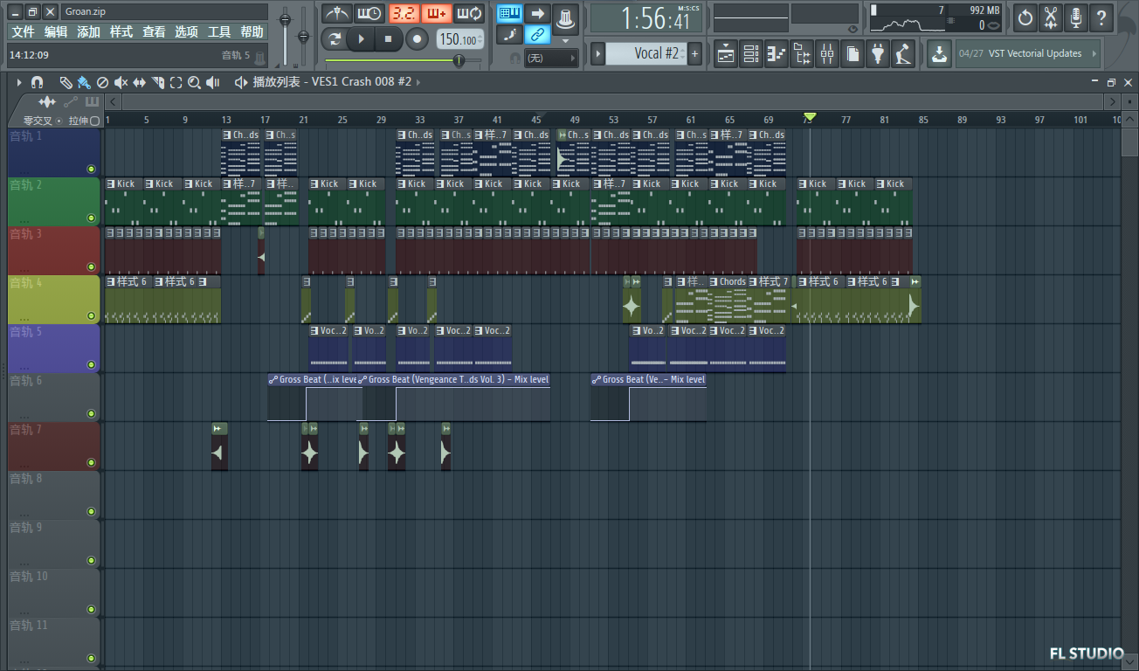1139x671 pixels.
Task: Select the playlist Zoom tool
Action: [194, 82]
